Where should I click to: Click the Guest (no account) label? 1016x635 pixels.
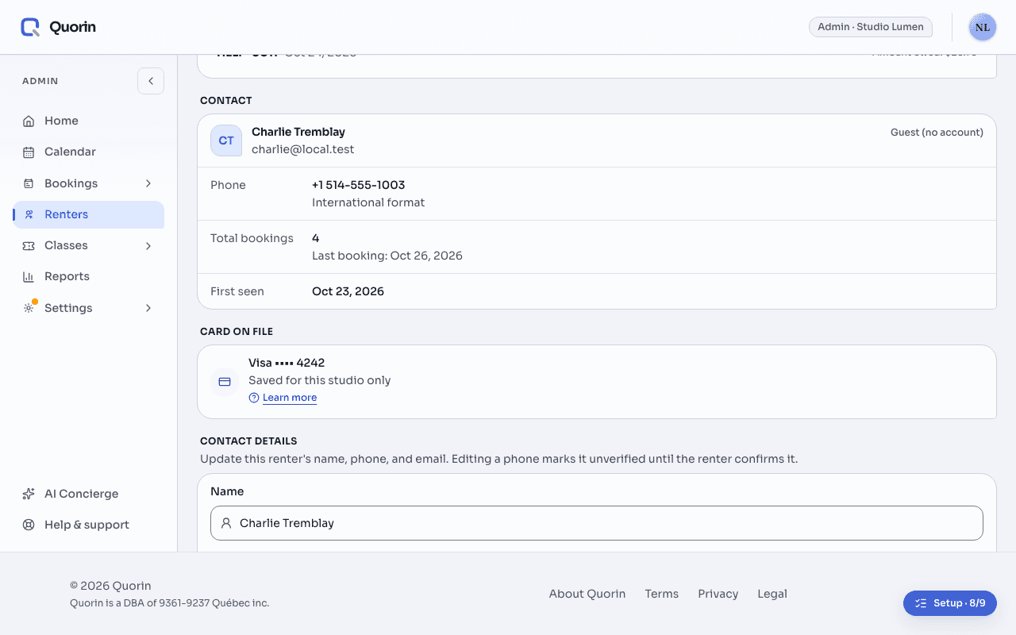[x=937, y=133]
